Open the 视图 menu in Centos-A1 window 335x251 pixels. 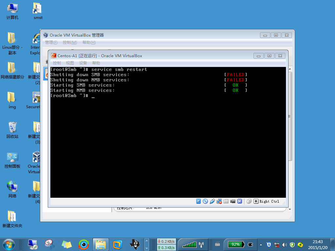(70, 63)
